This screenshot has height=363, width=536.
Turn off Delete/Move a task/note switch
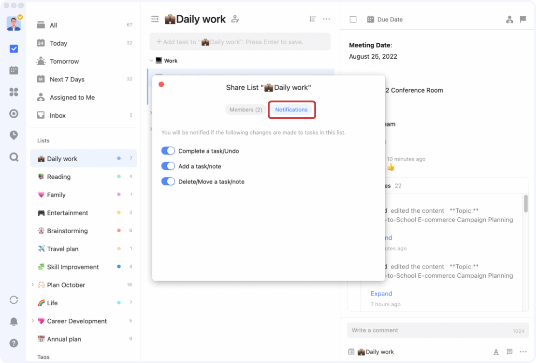[168, 181]
